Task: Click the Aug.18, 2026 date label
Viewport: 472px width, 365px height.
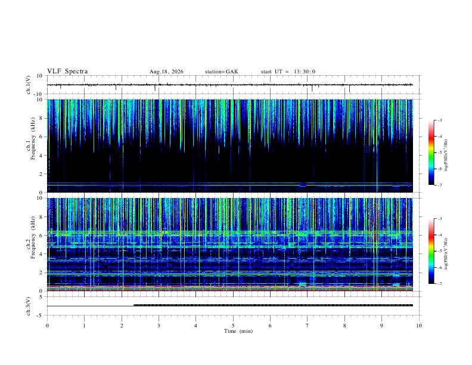Action: (166, 72)
